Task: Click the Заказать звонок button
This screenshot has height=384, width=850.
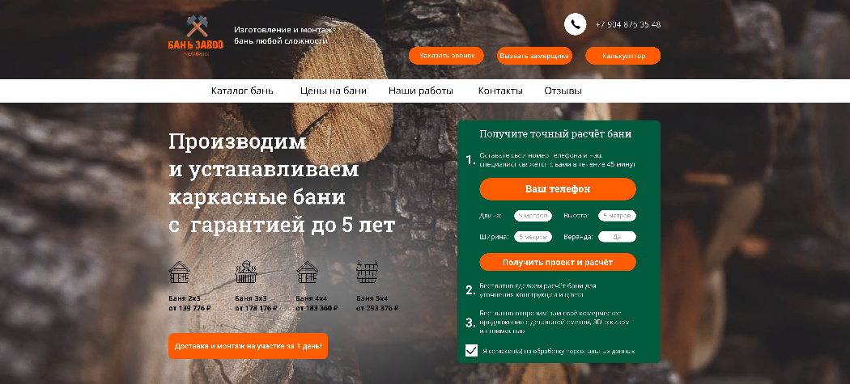Action: click(x=446, y=56)
